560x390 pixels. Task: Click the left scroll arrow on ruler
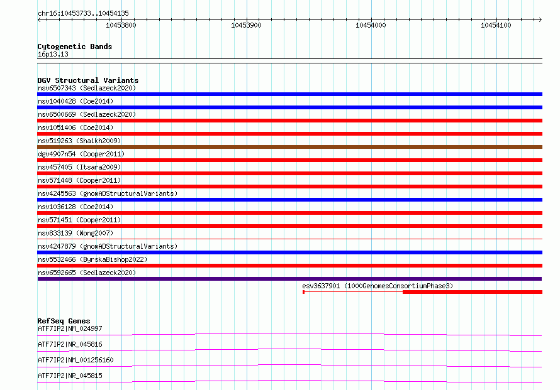pyautogui.click(x=39, y=19)
